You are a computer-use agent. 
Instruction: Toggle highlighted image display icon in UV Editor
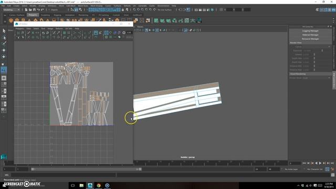tap(96, 33)
